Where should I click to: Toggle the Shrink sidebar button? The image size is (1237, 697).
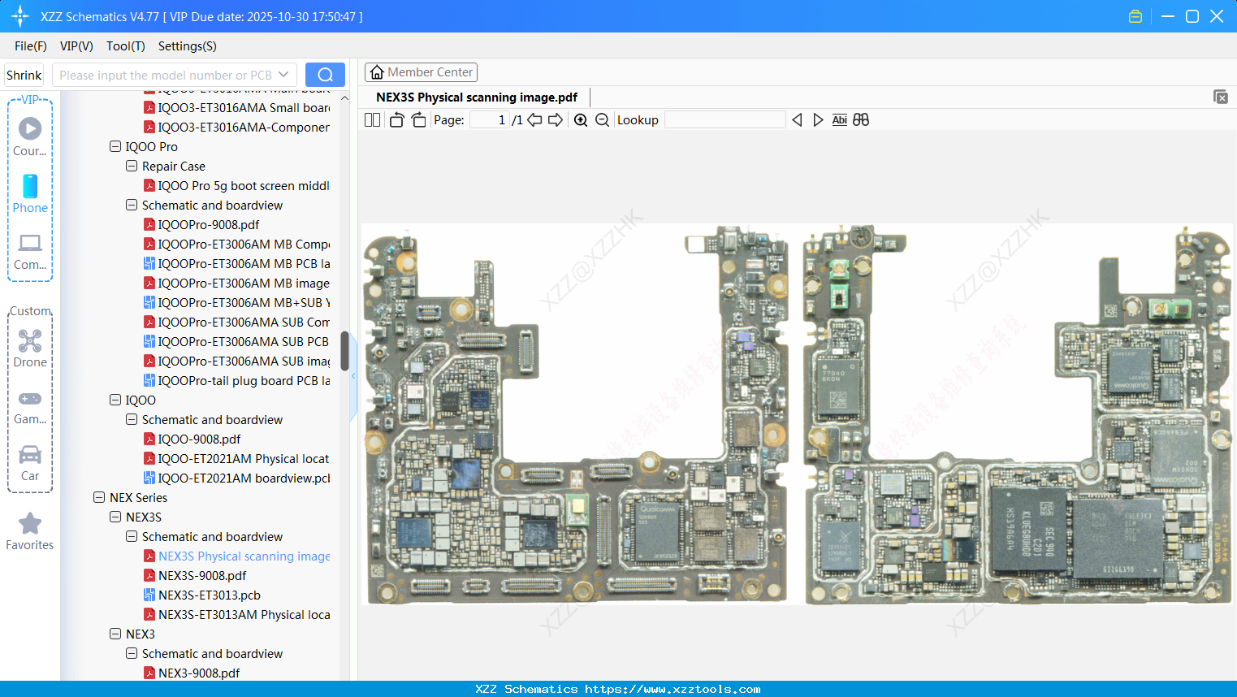tap(24, 75)
